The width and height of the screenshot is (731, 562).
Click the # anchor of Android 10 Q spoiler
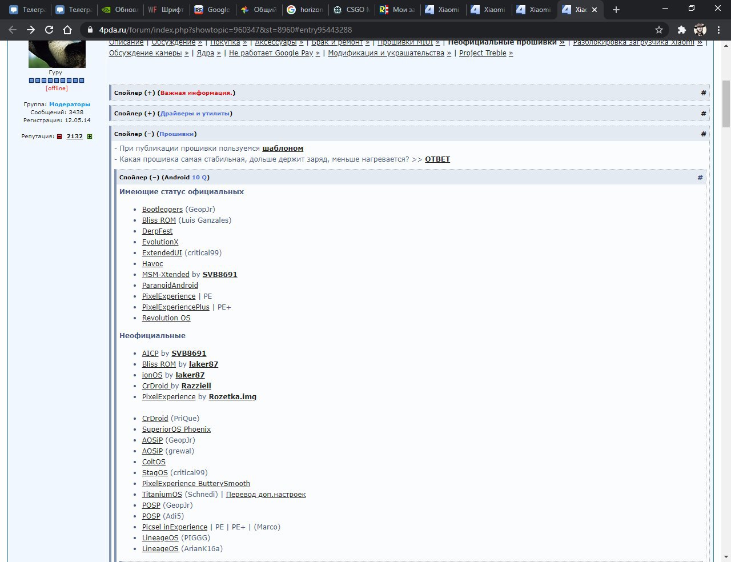700,177
